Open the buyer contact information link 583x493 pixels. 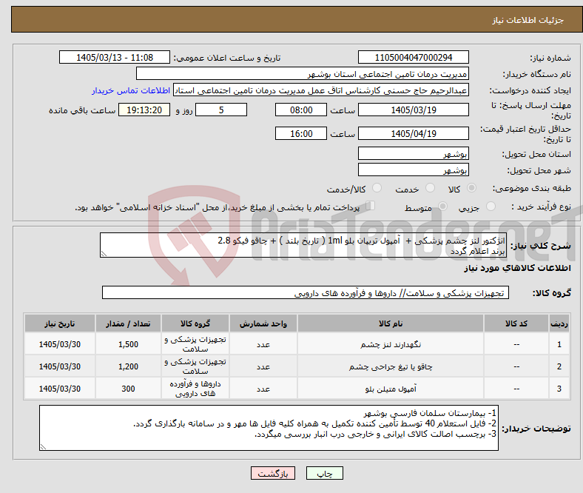[x=131, y=90]
